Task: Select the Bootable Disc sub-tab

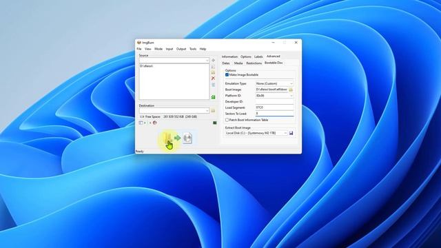Action: 274,63
